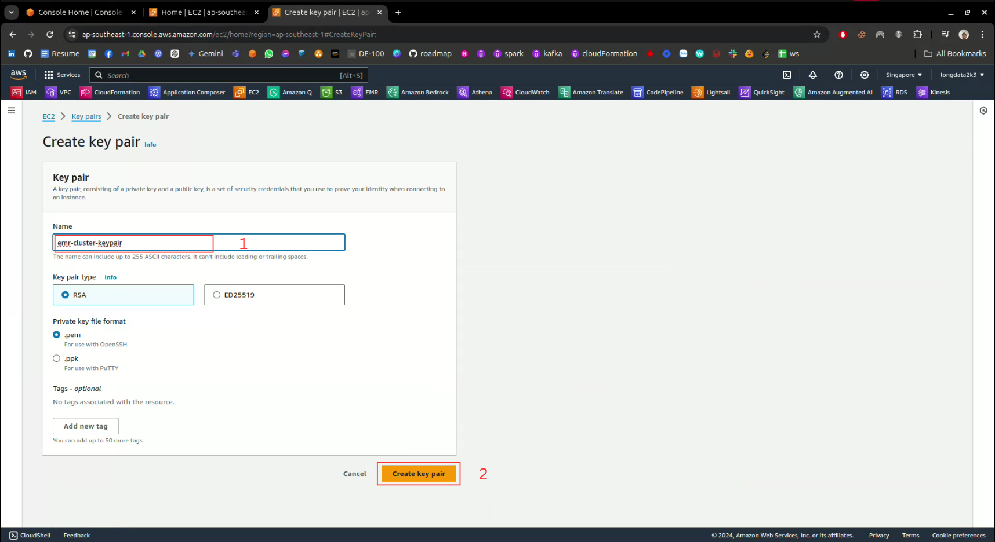The width and height of the screenshot is (995, 542).
Task: Expand the longdata2k3 account menu
Action: coord(961,75)
